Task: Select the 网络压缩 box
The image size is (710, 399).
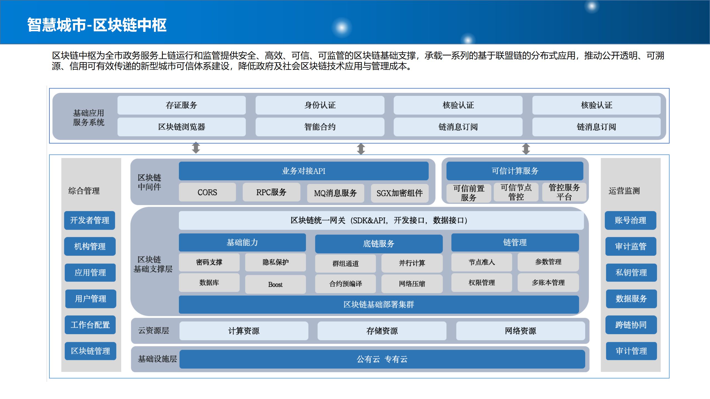Action: tap(412, 284)
